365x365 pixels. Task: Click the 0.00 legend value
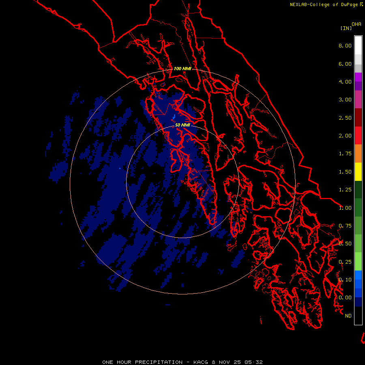point(345,298)
